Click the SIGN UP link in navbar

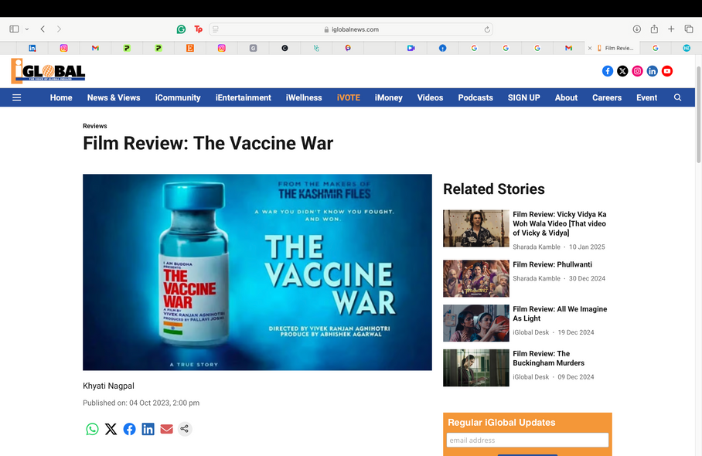(523, 97)
